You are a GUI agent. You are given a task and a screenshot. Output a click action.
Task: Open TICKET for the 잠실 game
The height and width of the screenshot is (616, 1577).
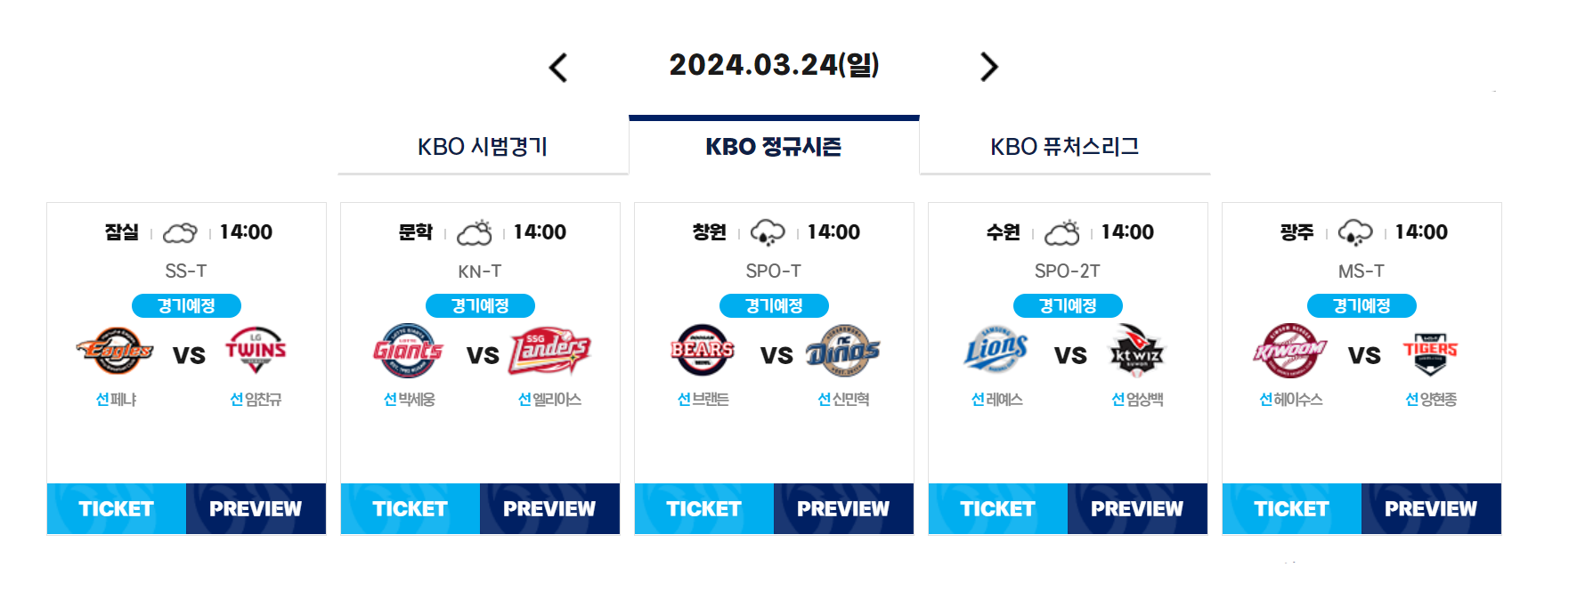pos(117,509)
